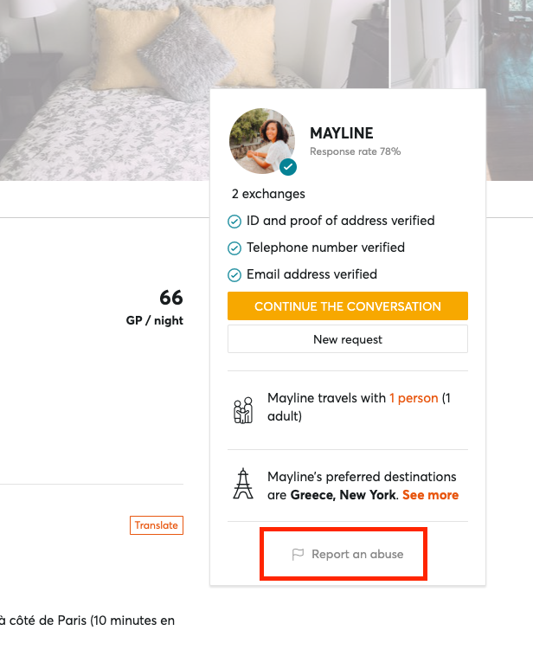Start a New request
Image resolution: width=533 pixels, height=656 pixels.
(x=348, y=339)
